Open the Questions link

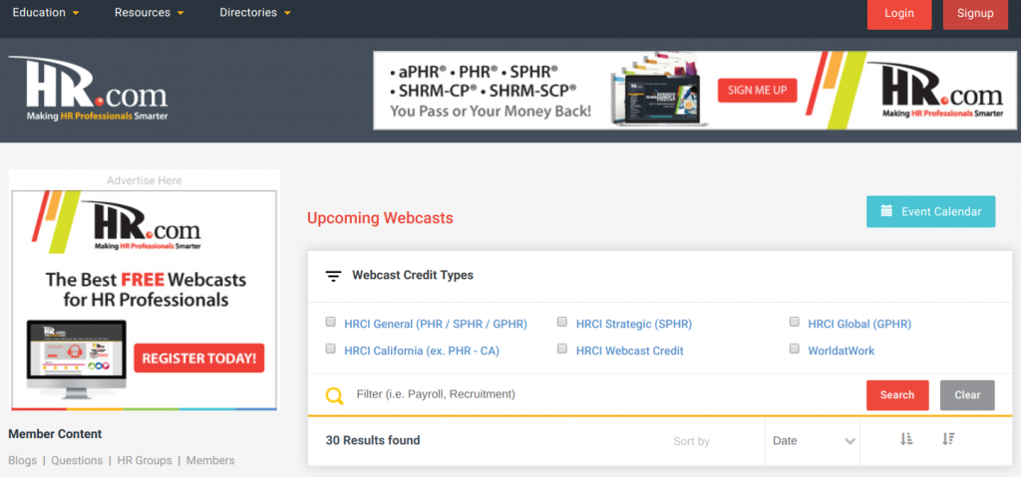(77, 460)
